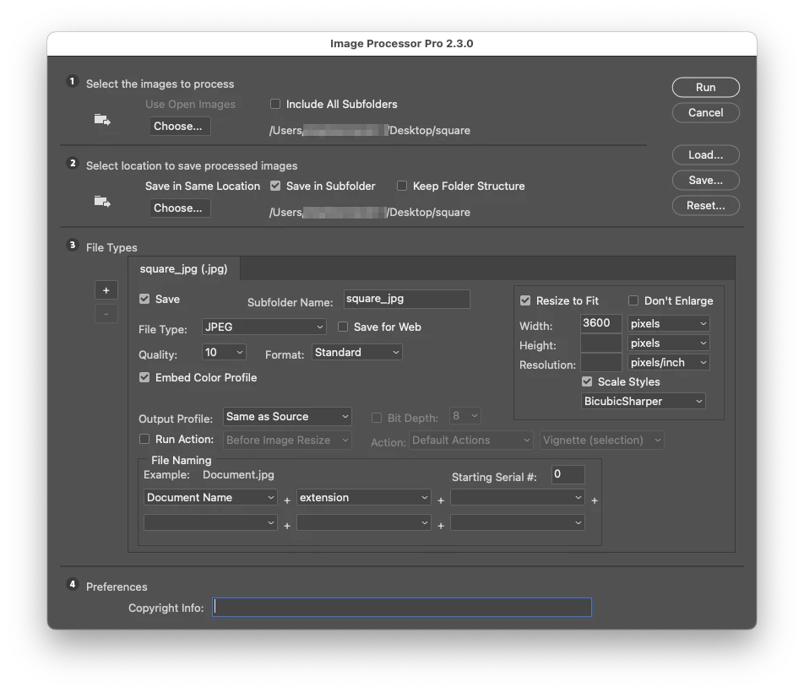Click the Save... settings button
804x692 pixels.
[705, 181]
